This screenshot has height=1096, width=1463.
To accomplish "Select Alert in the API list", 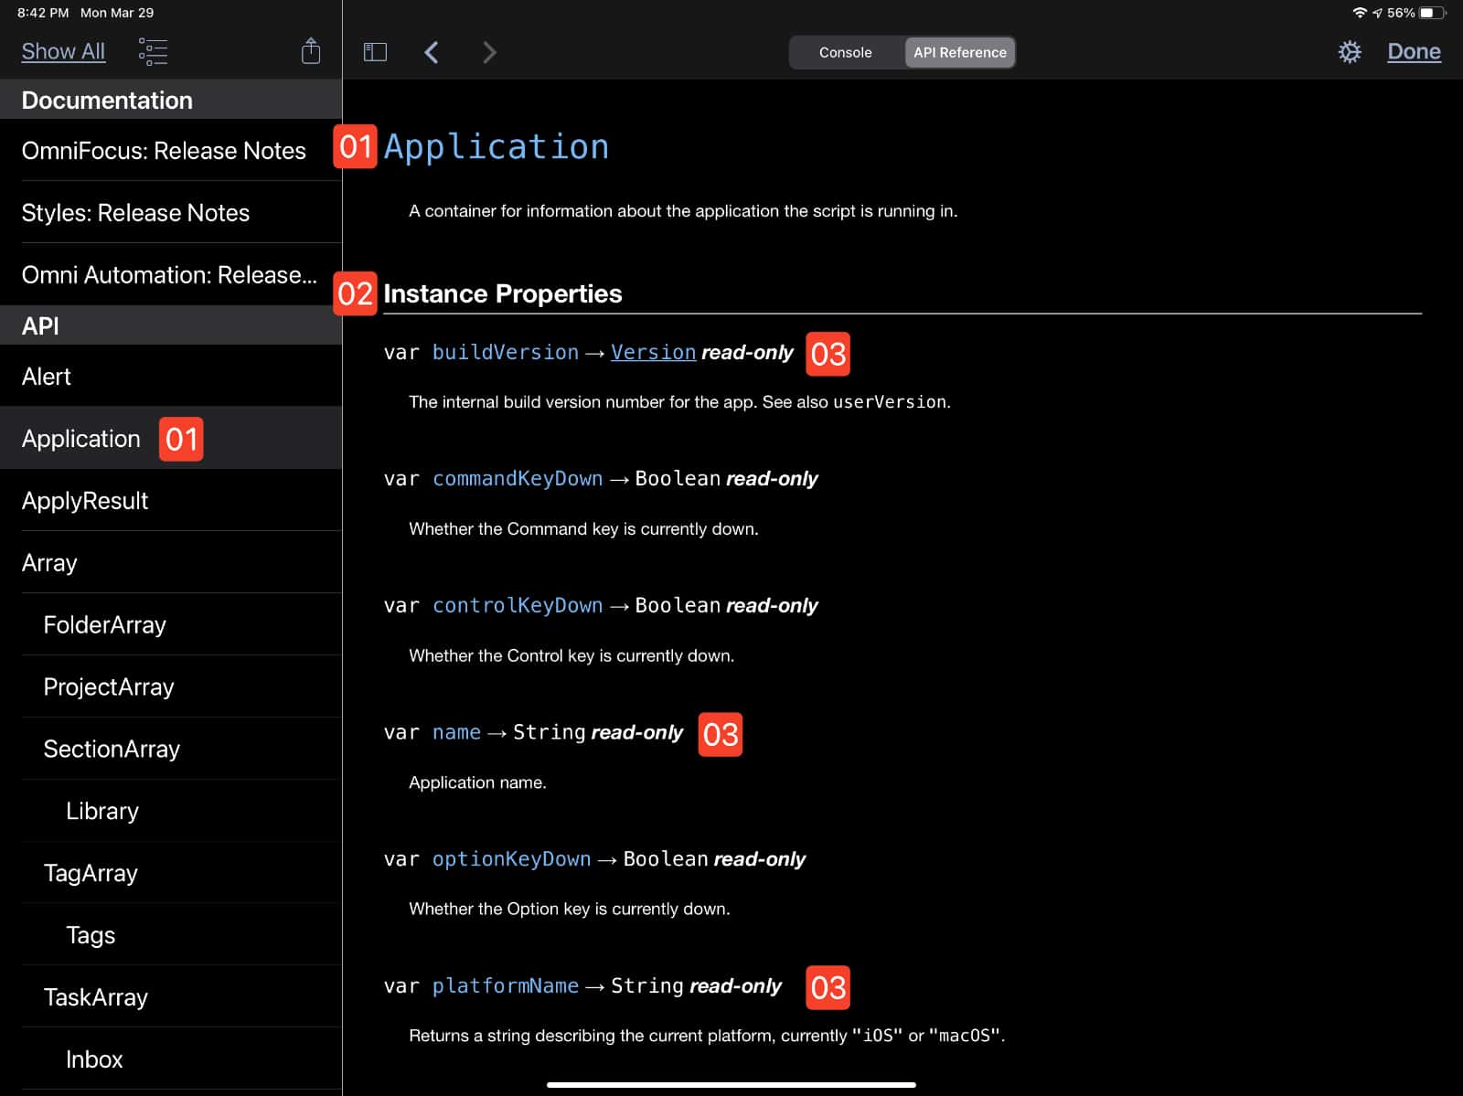I will (171, 376).
